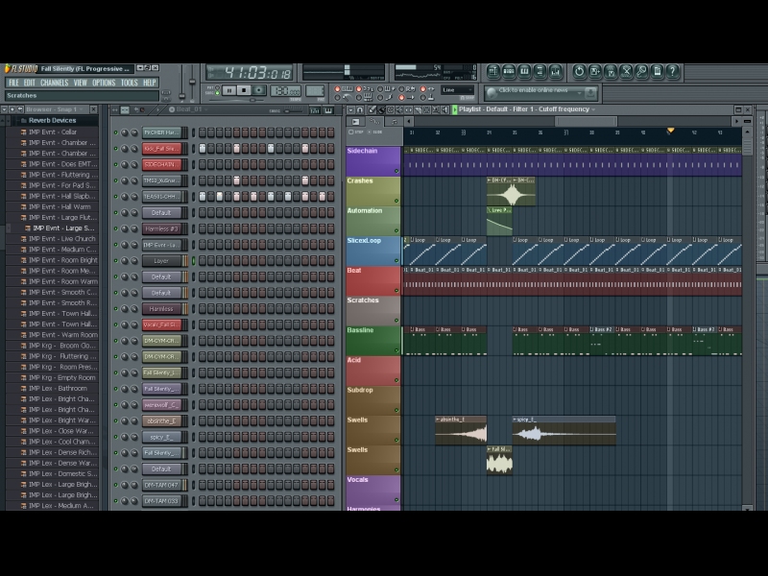This screenshot has height=576, width=768.
Task: Toggle the mute dot on the Crashes playlist track
Action: point(396,201)
